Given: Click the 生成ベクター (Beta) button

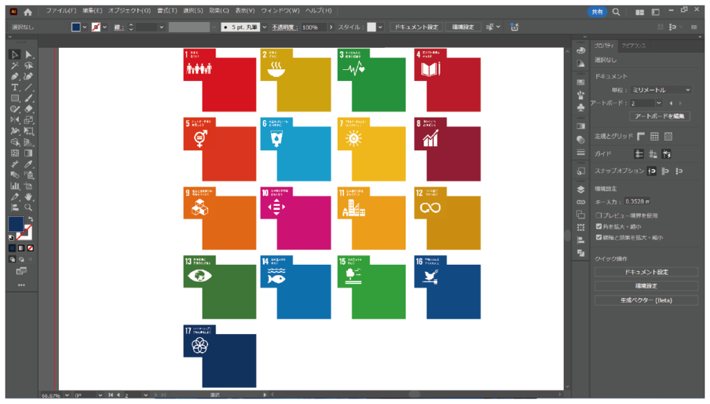Looking at the screenshot, I should [x=646, y=300].
